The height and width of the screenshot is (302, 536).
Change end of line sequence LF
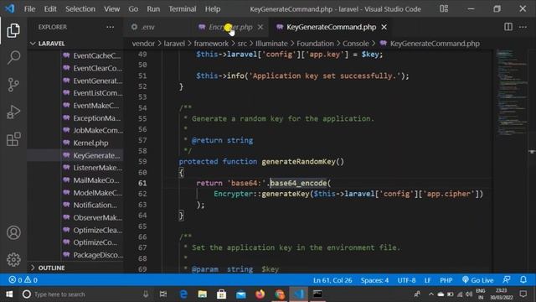click(427, 280)
